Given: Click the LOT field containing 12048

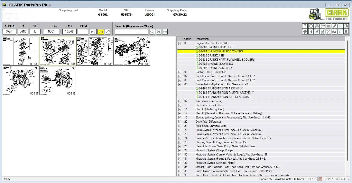Looking at the screenshot, I should [70, 32].
